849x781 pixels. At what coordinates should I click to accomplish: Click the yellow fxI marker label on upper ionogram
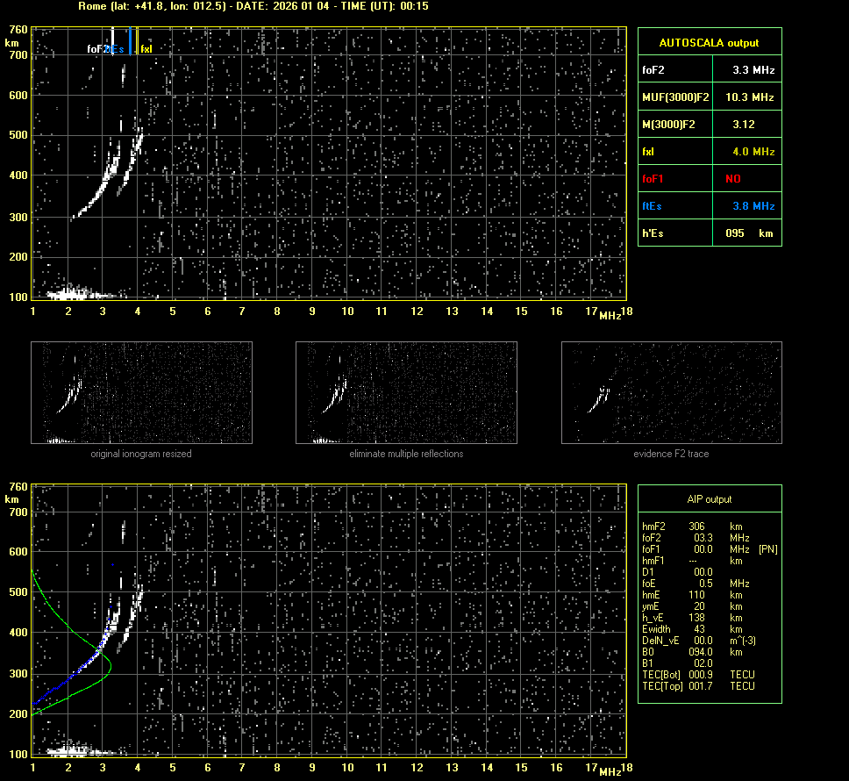tap(146, 49)
